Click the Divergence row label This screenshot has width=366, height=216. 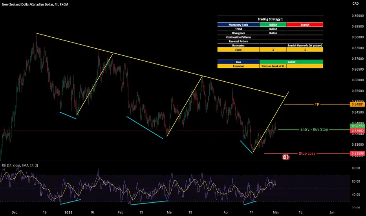click(x=238, y=33)
